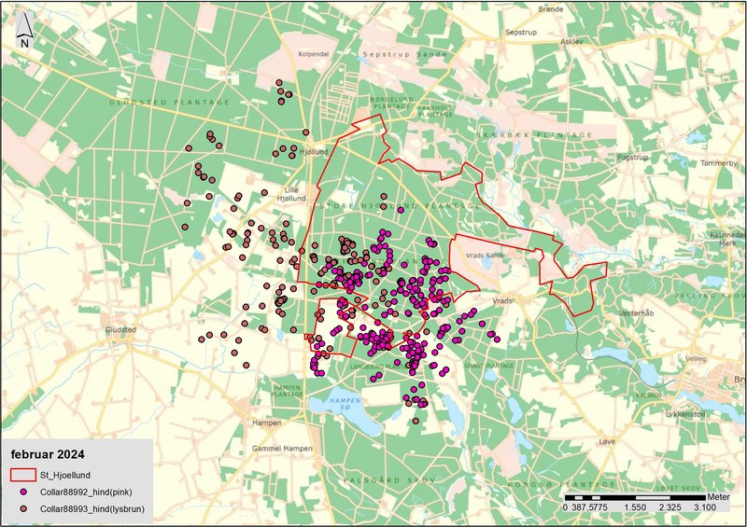Select the Gammel Hampen label
Screen dimensions: 747x527
(x=282, y=449)
